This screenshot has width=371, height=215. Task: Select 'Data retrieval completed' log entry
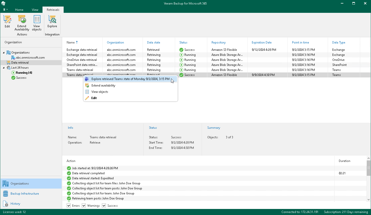(214, 173)
